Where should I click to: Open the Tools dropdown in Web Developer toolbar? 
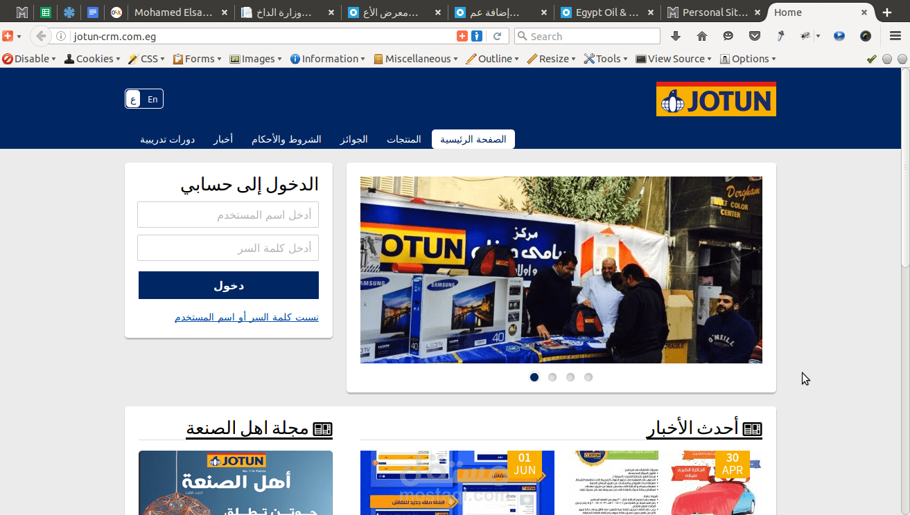tap(604, 59)
